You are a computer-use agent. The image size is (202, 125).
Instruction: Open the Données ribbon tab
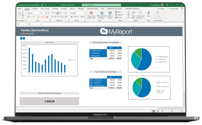click(64, 9)
